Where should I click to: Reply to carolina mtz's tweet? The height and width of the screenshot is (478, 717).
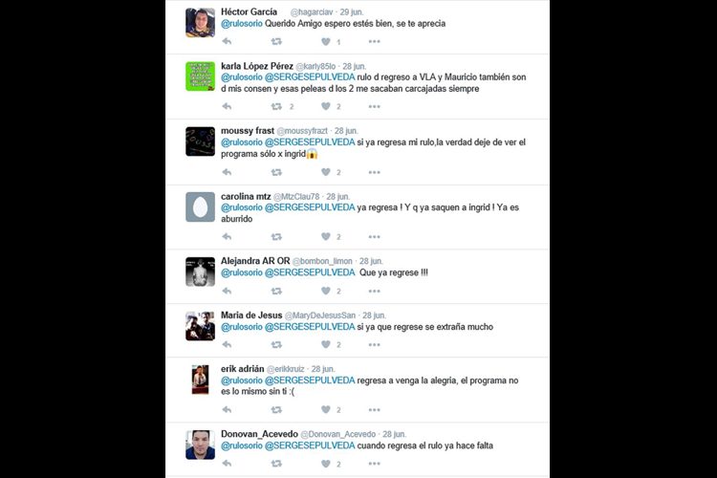pos(227,236)
